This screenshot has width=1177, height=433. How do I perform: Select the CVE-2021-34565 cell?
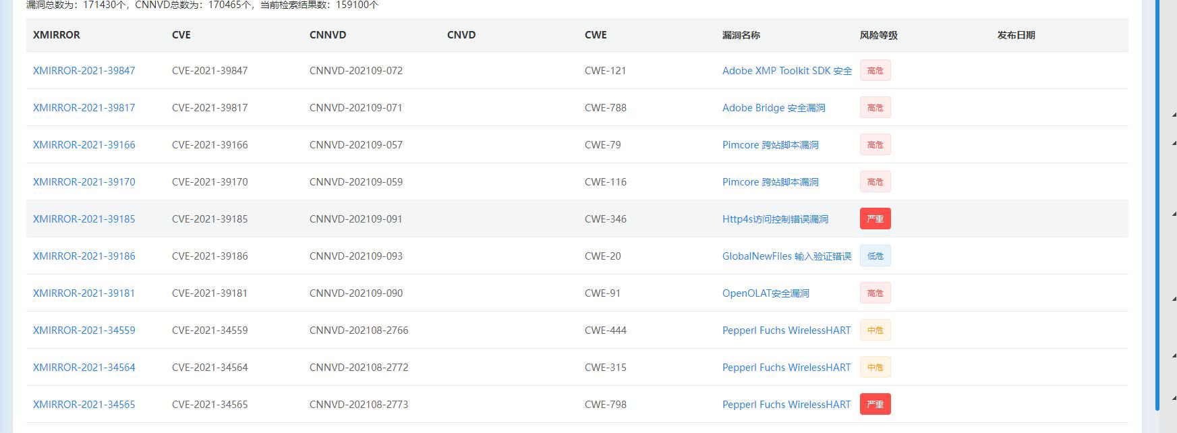coord(210,405)
